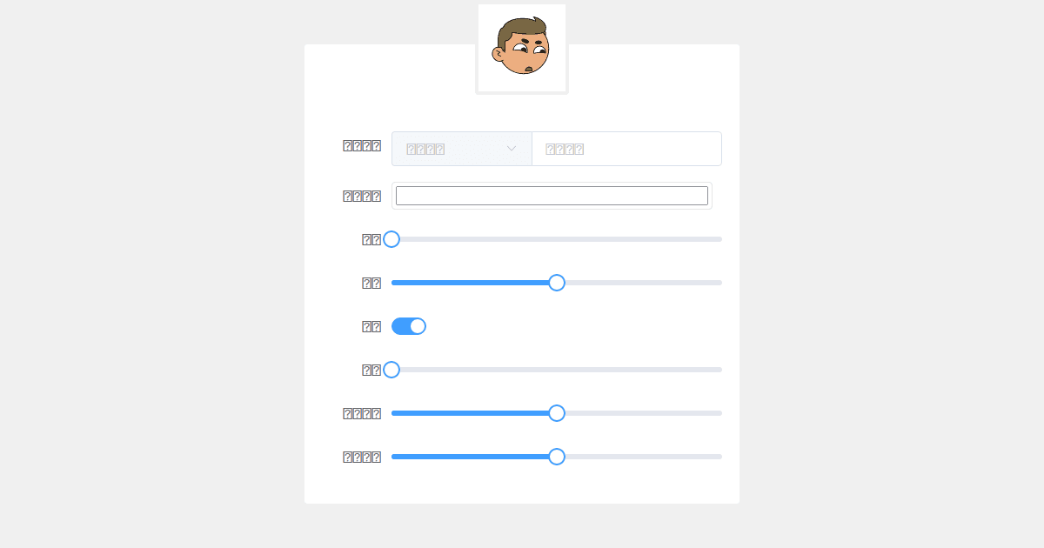
Task: Click the label left of the toggle switch
Action: (371, 326)
